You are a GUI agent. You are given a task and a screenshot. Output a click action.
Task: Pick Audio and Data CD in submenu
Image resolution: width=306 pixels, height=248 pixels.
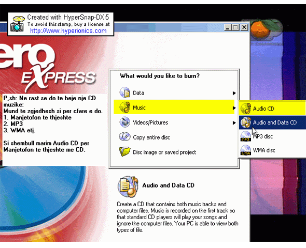coord(272,122)
